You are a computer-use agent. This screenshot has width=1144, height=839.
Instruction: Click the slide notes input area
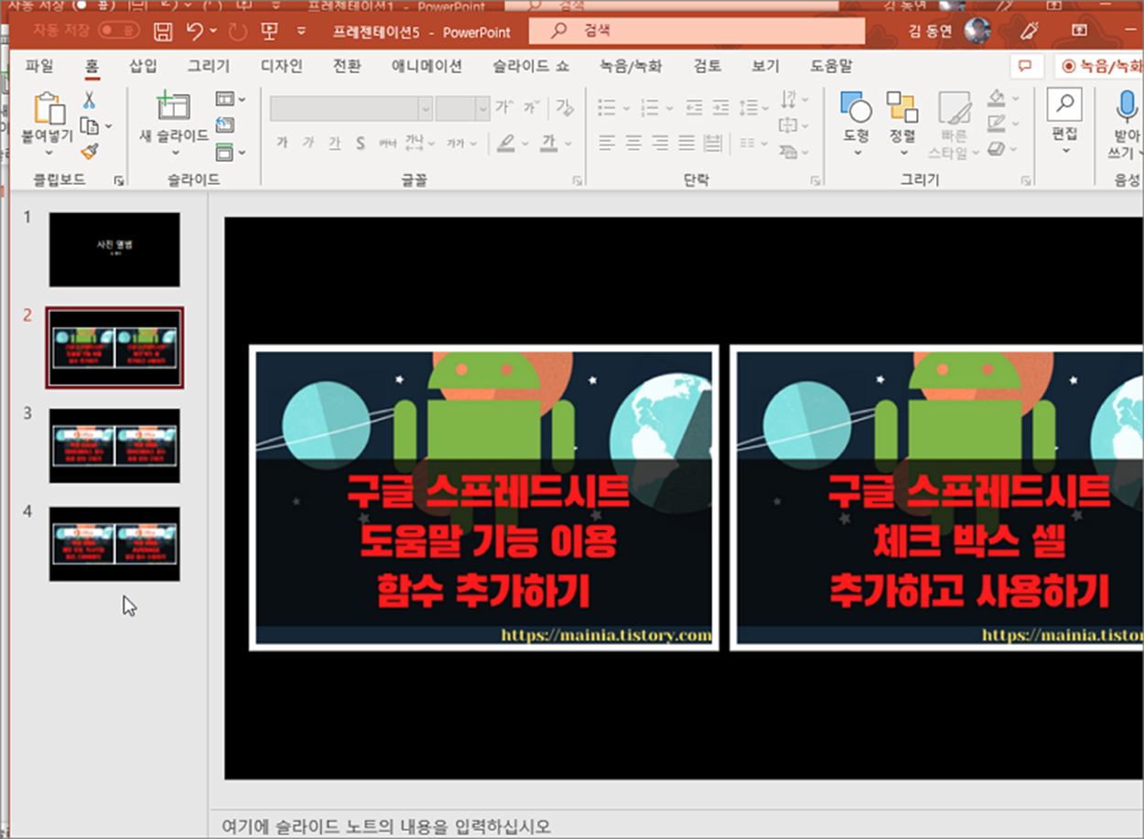(676, 826)
